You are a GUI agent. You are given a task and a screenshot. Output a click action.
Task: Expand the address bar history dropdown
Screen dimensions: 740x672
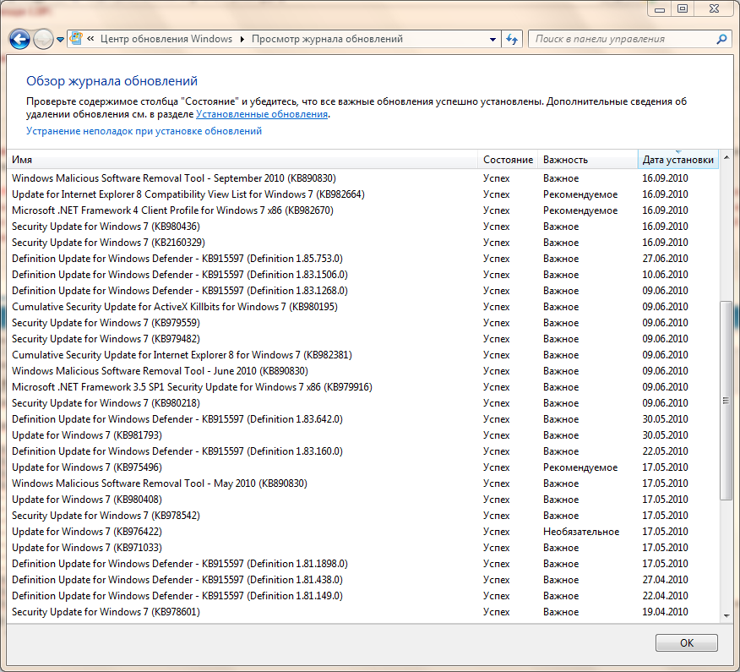pyautogui.click(x=492, y=39)
